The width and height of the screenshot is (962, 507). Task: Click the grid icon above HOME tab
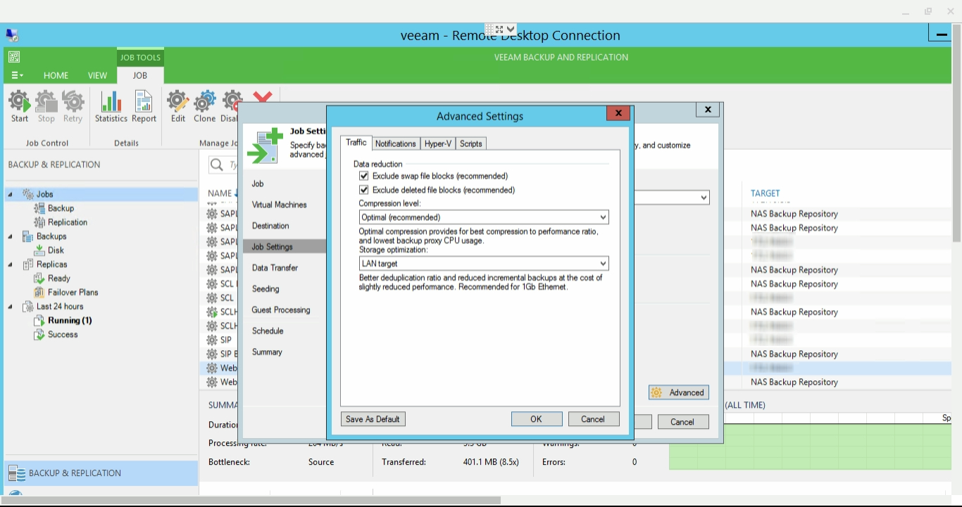tap(14, 57)
